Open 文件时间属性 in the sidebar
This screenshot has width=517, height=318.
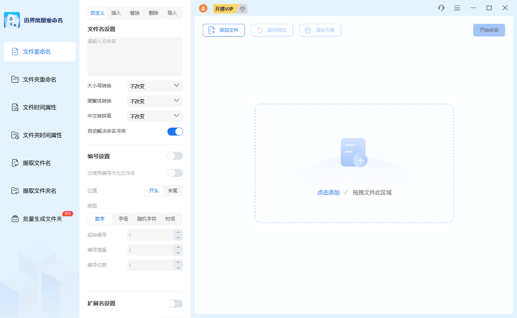tap(40, 107)
